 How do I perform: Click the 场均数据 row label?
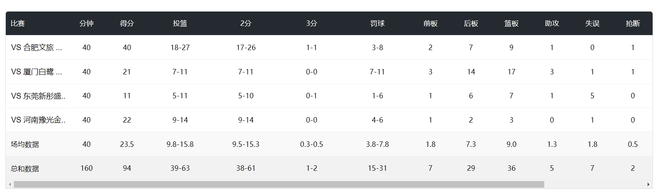tap(25, 145)
